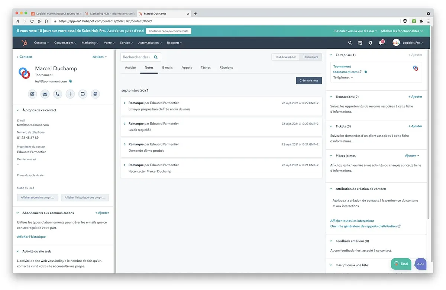The height and width of the screenshot is (290, 446).
Task: Click the HubSpot sprocket logo
Action: pos(24,43)
